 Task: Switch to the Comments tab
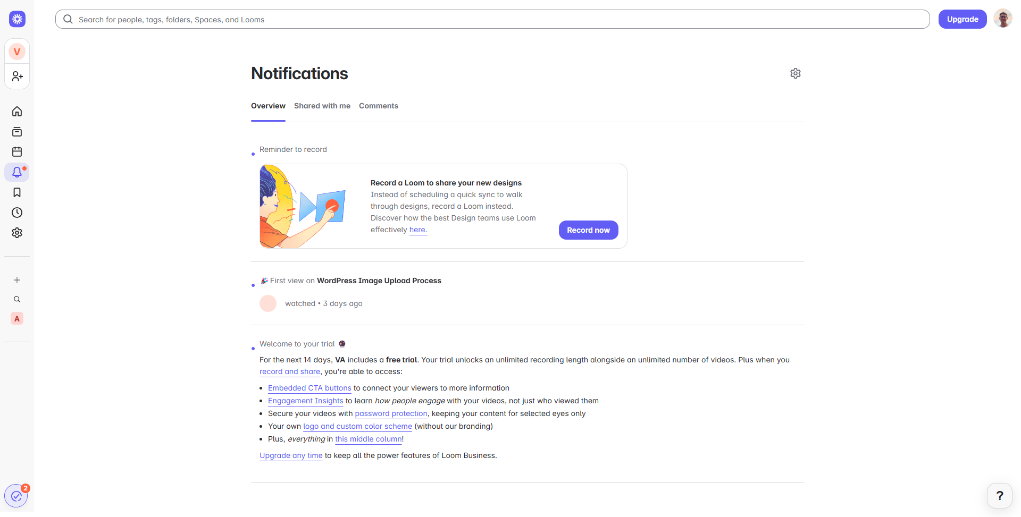tap(379, 106)
